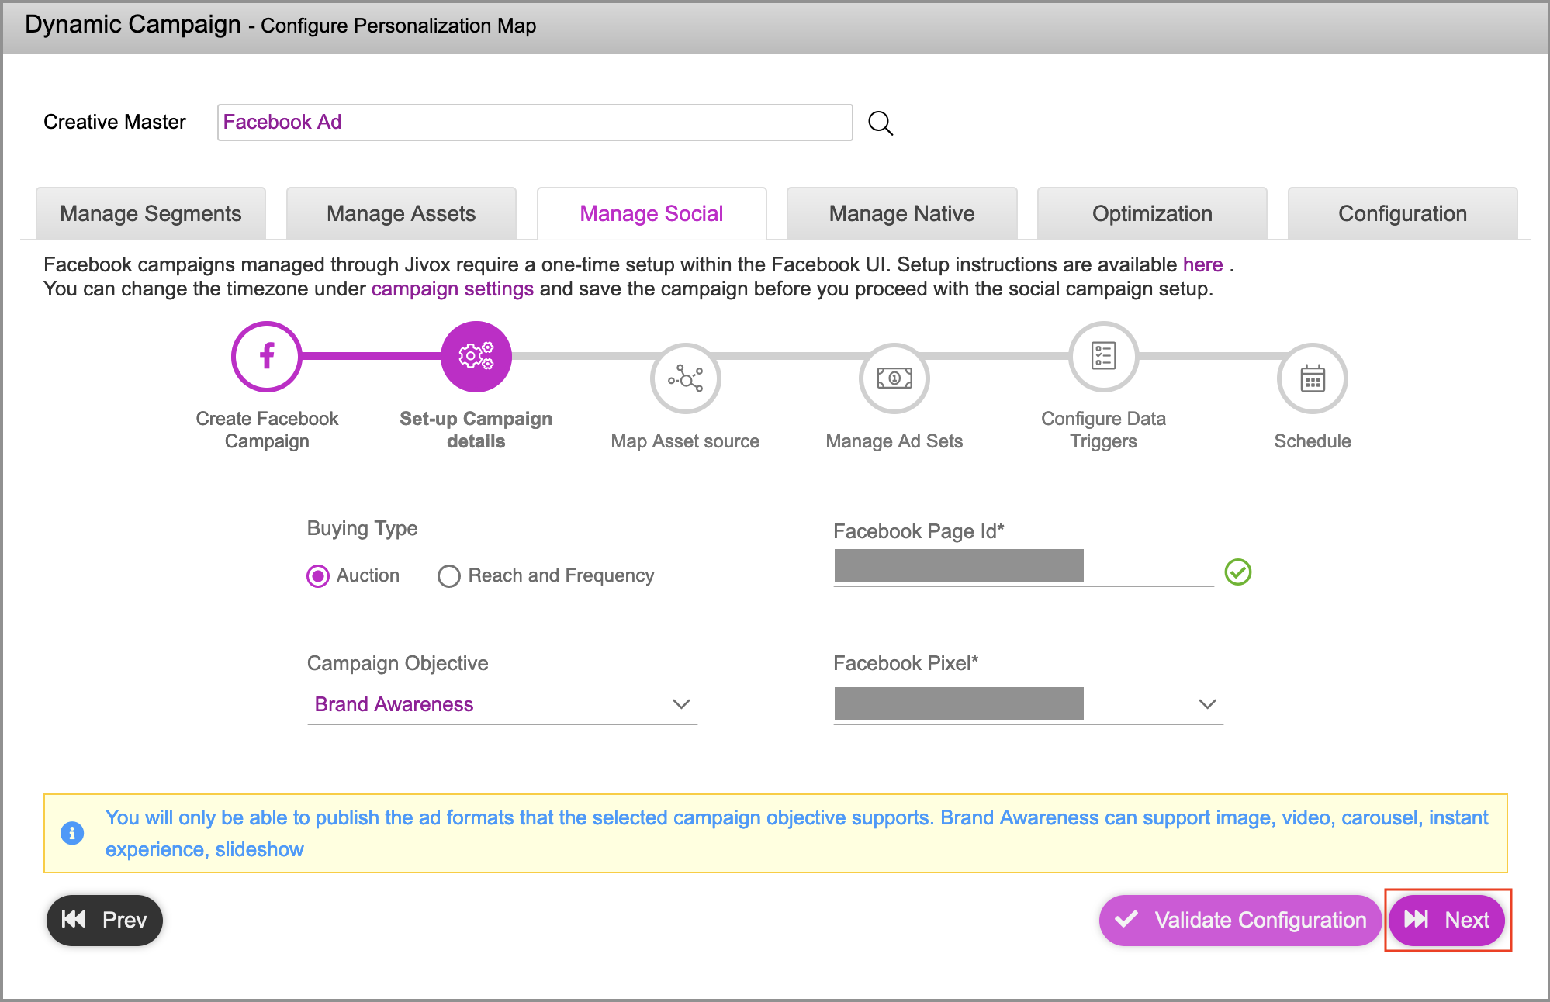Switch to the Configuration tab

[x=1403, y=213]
